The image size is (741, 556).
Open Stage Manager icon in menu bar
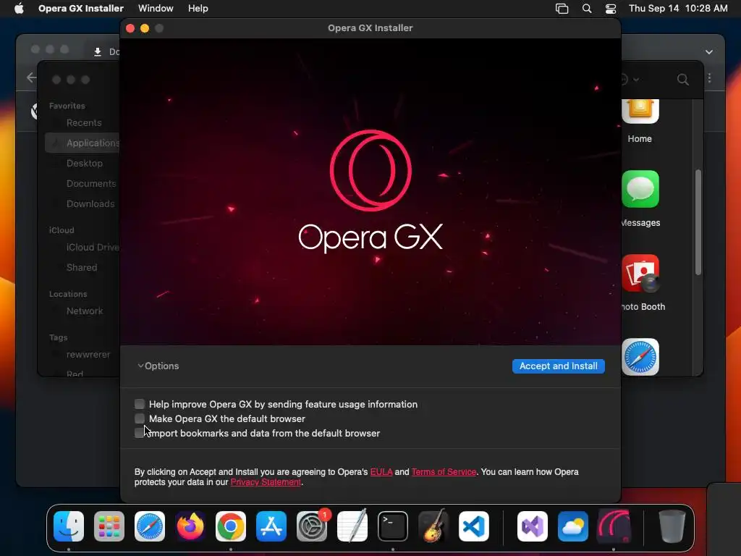[x=562, y=9]
